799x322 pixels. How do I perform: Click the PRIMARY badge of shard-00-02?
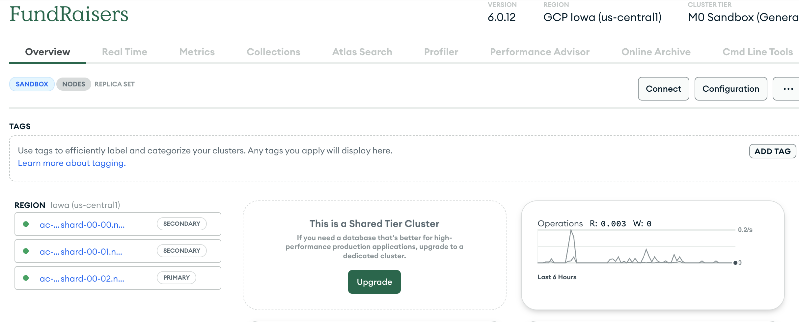click(x=176, y=278)
